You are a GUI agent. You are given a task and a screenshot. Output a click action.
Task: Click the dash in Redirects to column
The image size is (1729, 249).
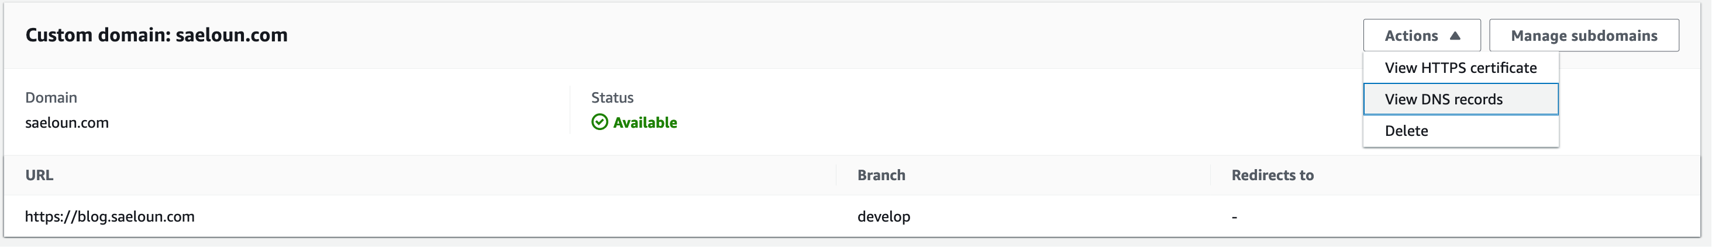pyautogui.click(x=1234, y=217)
